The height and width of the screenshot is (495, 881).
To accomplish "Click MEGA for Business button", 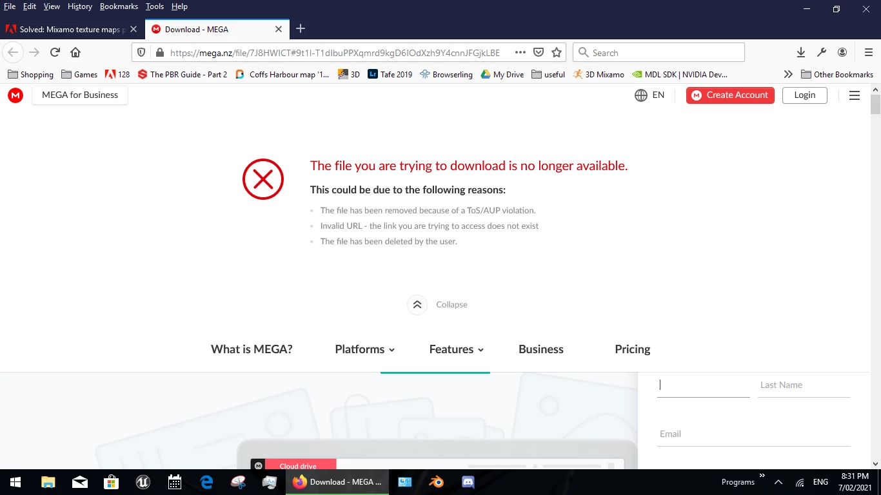I will 80,95.
